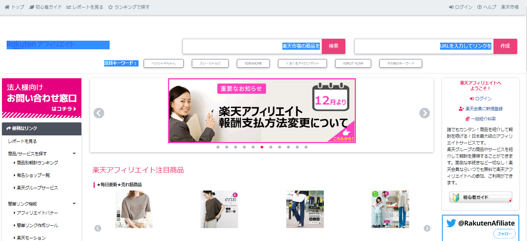Viewport: 527px width, 241px height.
Task: Open 商品別報酬ランキング in the sidebar
Action: pos(37,163)
